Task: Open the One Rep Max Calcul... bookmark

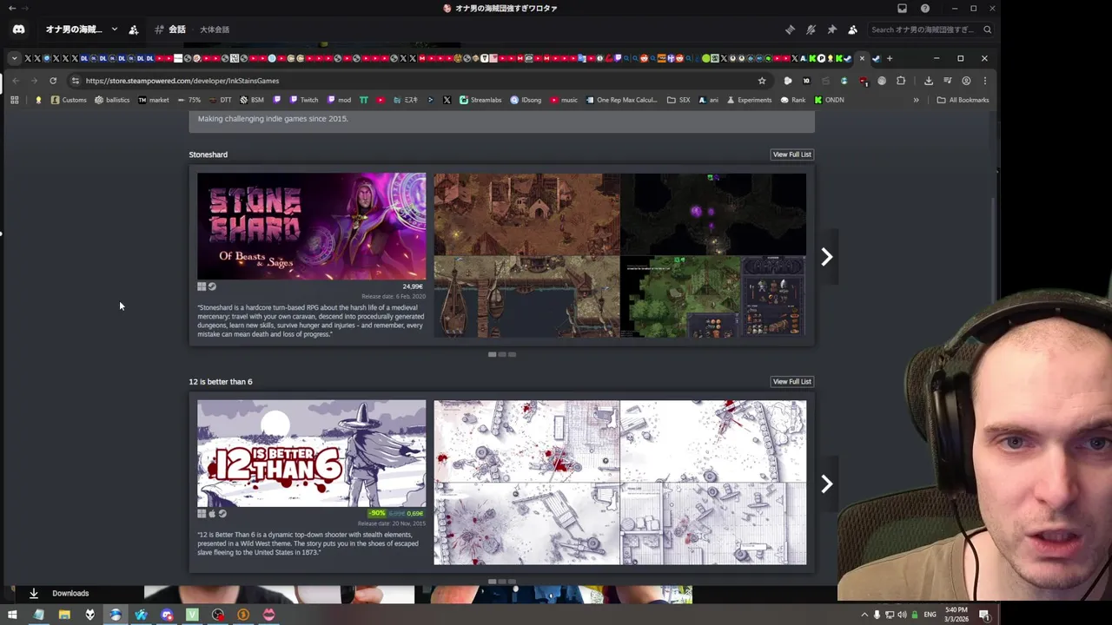Action: click(x=621, y=100)
